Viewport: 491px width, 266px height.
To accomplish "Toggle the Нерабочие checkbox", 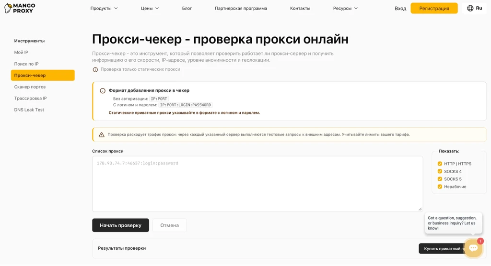I will 440,187.
